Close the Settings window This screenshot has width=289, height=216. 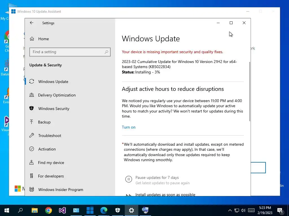click(244, 23)
